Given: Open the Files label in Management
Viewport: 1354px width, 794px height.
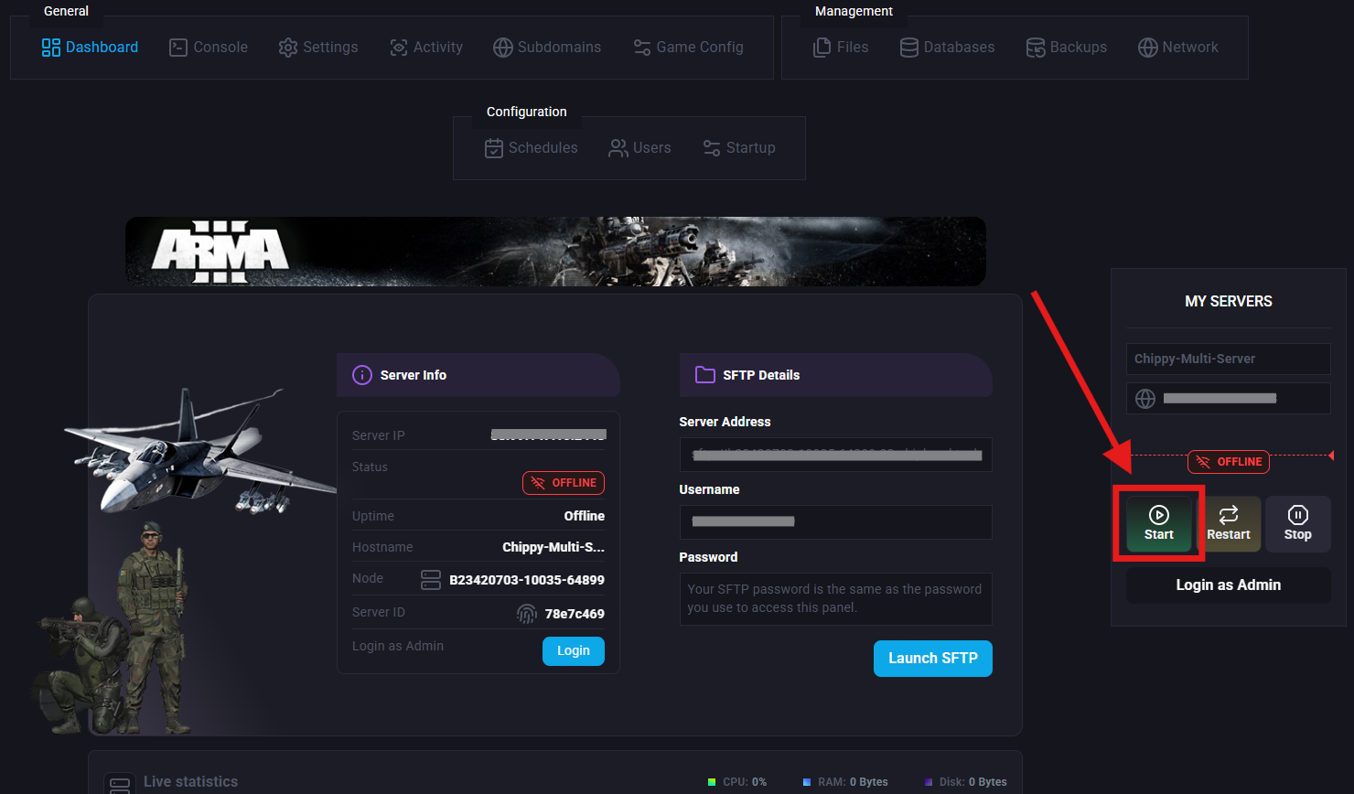Looking at the screenshot, I should pyautogui.click(x=853, y=48).
